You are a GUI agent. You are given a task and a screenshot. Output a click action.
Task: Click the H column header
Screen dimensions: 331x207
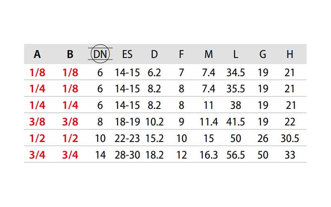coord(290,54)
